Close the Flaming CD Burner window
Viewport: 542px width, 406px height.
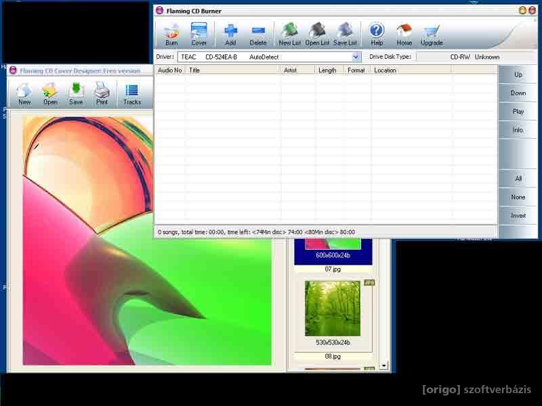tap(533, 11)
